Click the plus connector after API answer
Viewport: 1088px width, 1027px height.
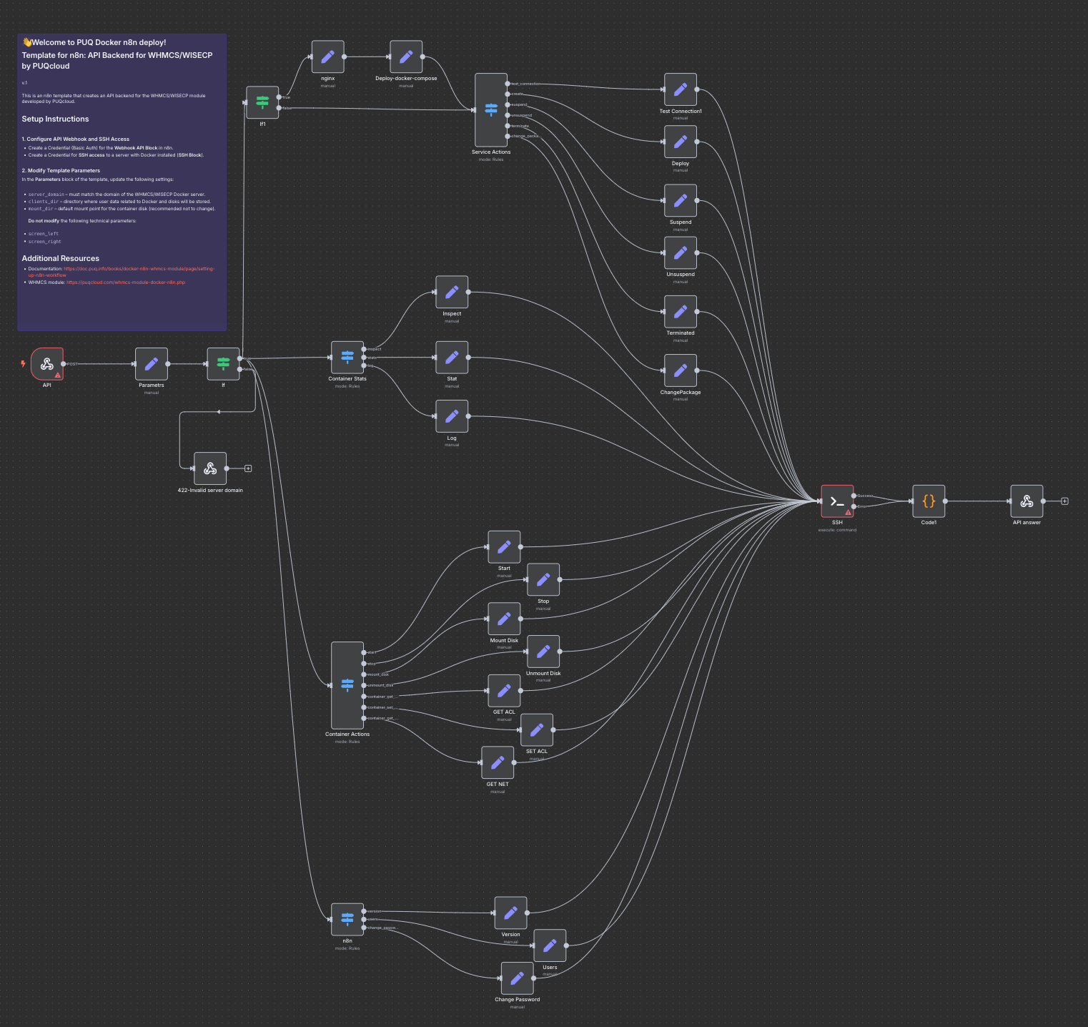pyautogui.click(x=1064, y=501)
